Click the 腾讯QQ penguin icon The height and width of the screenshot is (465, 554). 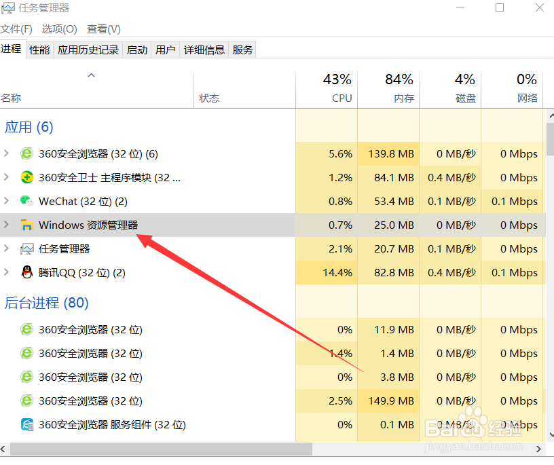coord(27,272)
